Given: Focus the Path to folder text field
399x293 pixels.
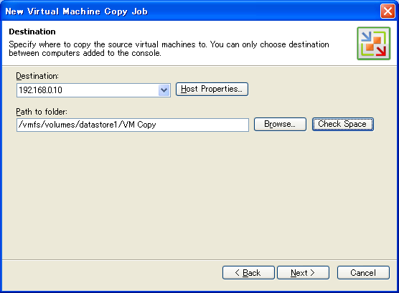Looking at the screenshot, I should (133, 125).
